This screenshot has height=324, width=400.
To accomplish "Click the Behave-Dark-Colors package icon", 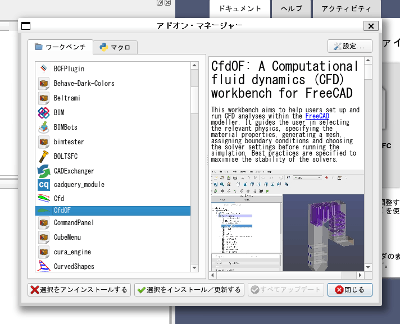I will (x=44, y=83).
